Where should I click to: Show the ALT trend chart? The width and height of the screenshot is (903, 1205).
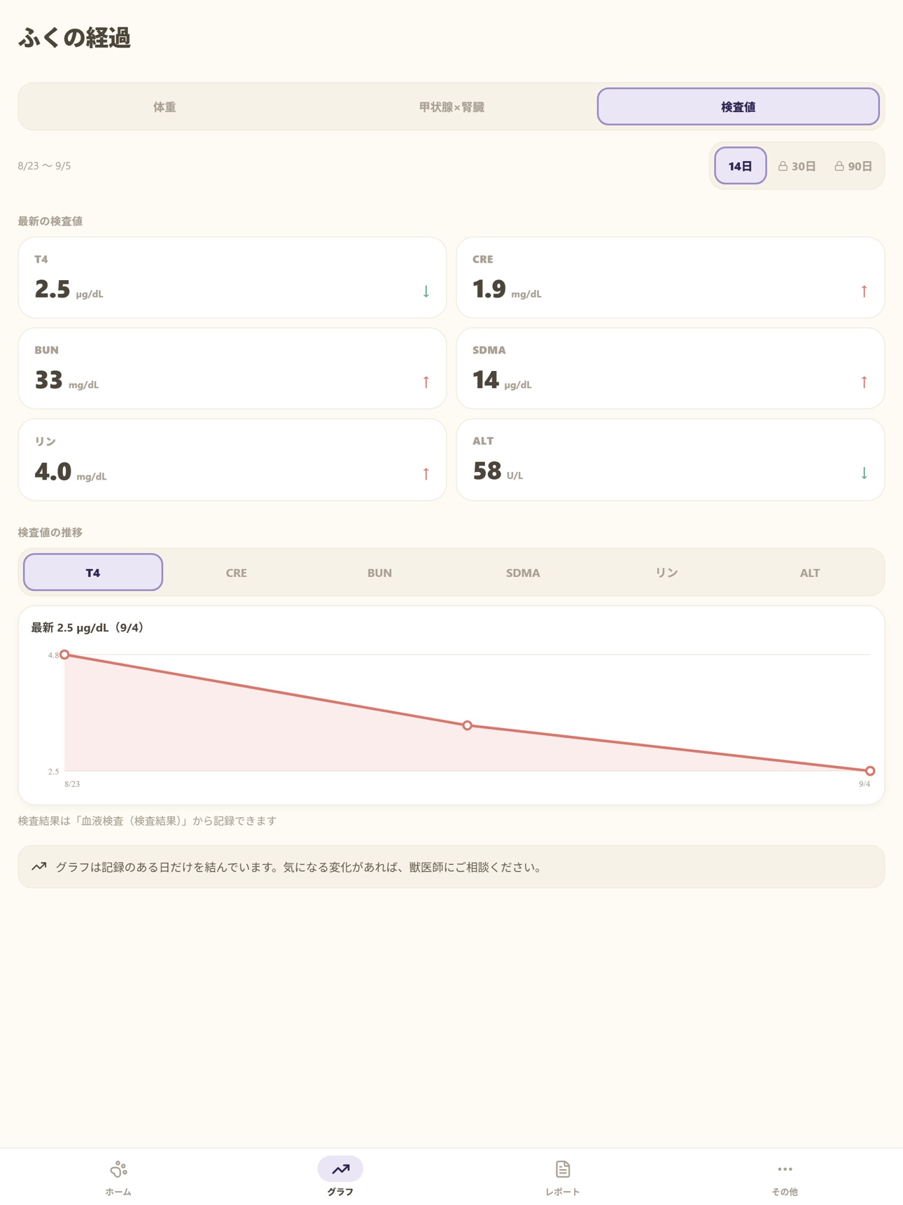[x=810, y=573]
